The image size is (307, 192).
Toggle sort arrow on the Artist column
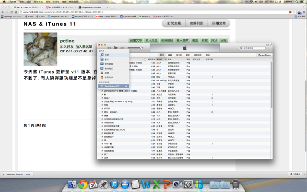pos(165,60)
